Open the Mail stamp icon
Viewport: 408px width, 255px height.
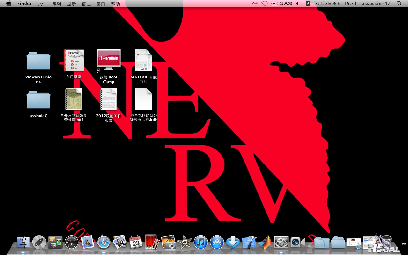(x=88, y=242)
